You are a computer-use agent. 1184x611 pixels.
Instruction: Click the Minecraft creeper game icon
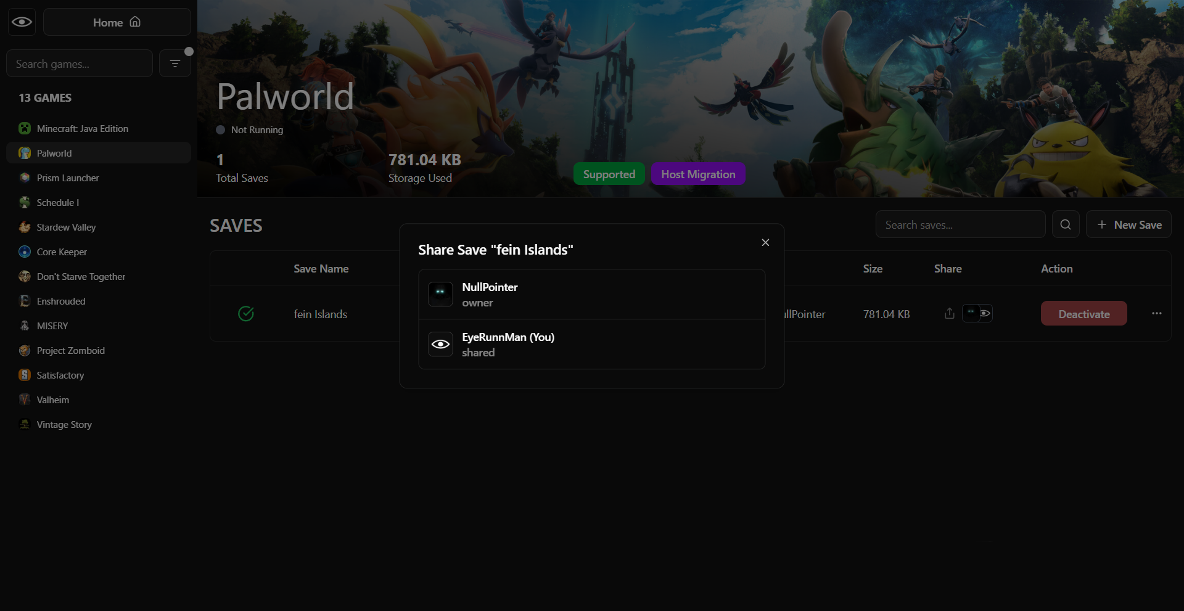[x=25, y=128]
